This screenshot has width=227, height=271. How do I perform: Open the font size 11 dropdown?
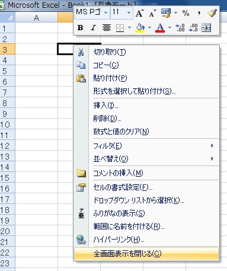[x=129, y=13]
